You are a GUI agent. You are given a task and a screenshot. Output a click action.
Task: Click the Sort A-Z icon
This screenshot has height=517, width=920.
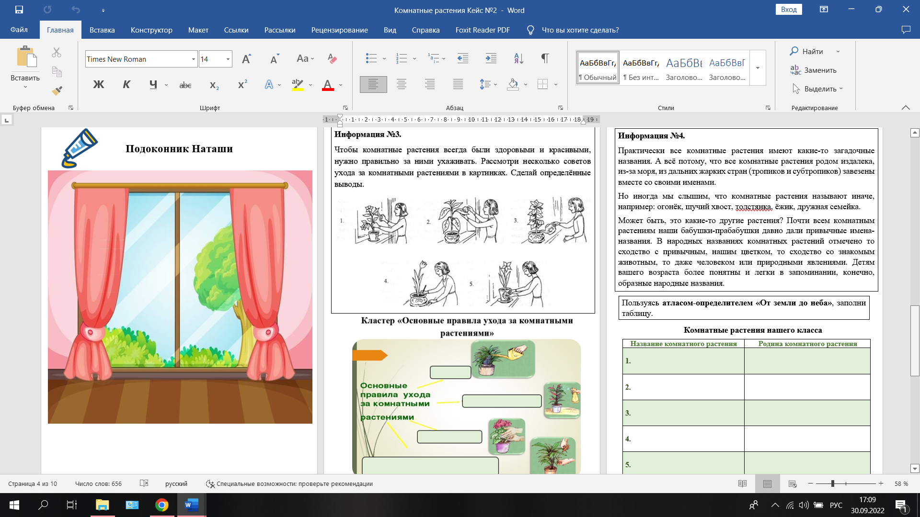pyautogui.click(x=518, y=58)
